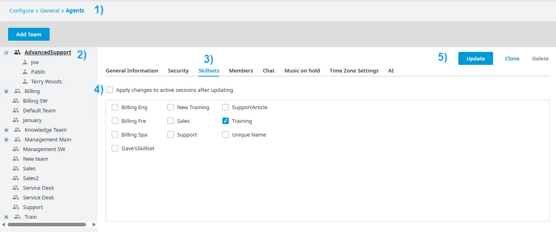Select the Knowledge Team group icon
The image size is (556, 232).
click(x=17, y=130)
